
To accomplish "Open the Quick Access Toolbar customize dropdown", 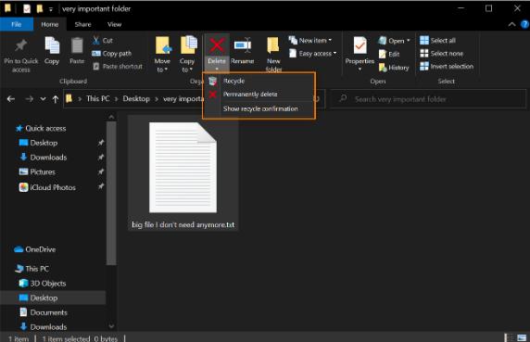I will [x=51, y=9].
